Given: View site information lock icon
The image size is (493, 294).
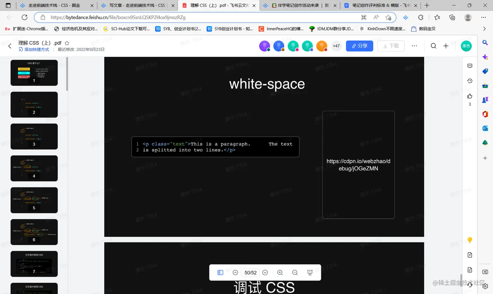Looking at the screenshot, I should coord(43,17).
